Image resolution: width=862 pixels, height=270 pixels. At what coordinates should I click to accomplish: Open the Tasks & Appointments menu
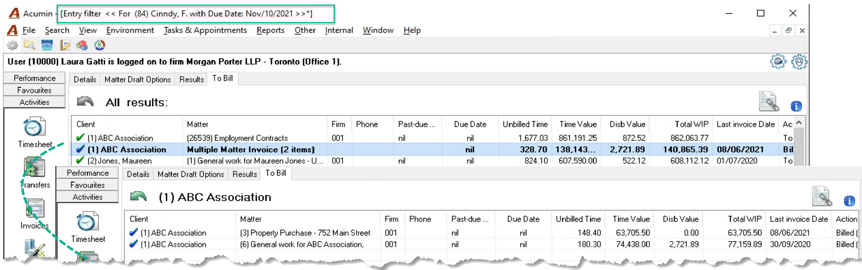[x=205, y=30]
